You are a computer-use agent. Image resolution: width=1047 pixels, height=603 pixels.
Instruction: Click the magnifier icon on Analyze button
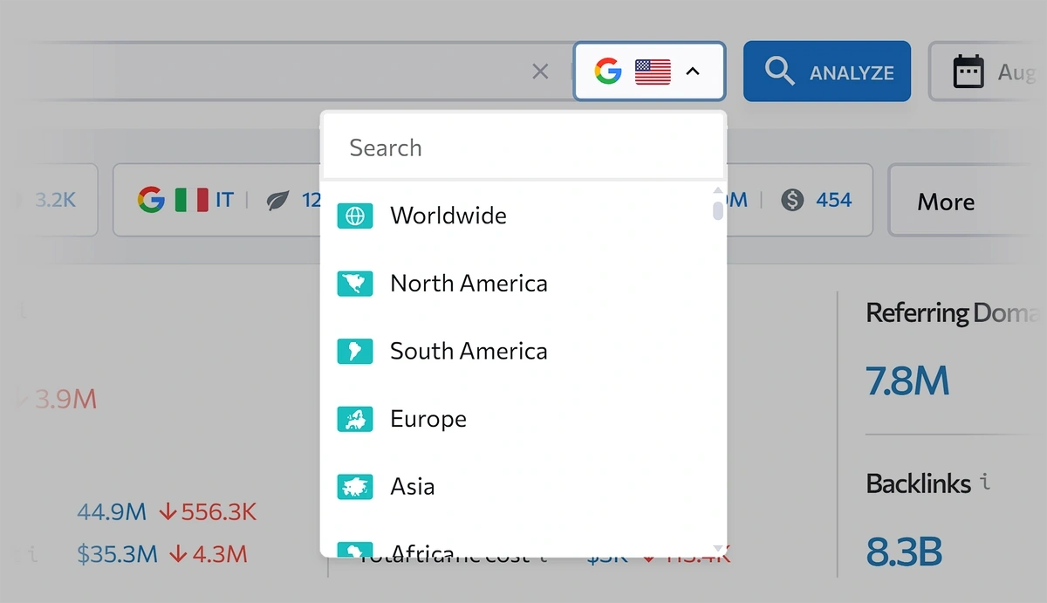tap(779, 71)
